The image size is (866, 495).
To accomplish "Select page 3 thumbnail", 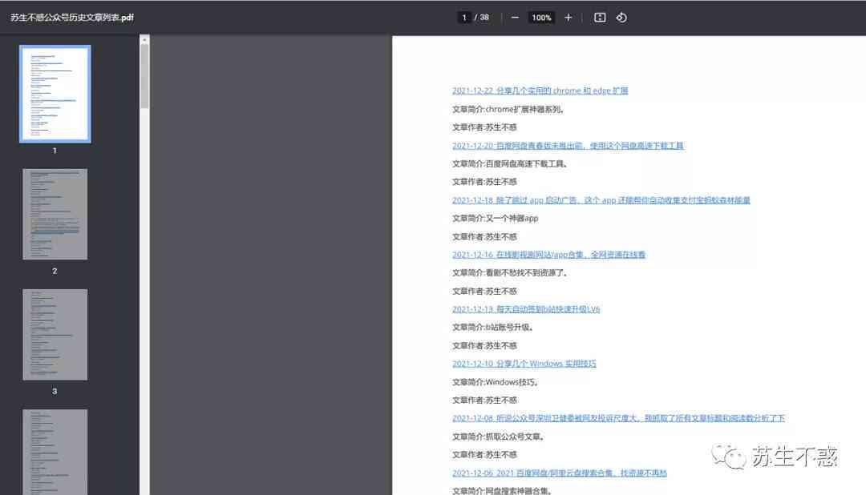I will [x=55, y=335].
